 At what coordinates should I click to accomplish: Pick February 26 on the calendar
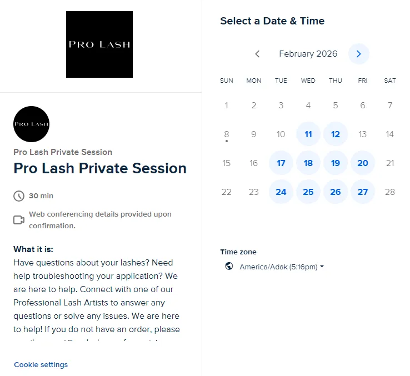[x=336, y=192]
